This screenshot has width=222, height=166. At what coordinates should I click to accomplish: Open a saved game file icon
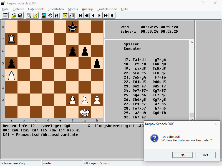click(x=14, y=15)
